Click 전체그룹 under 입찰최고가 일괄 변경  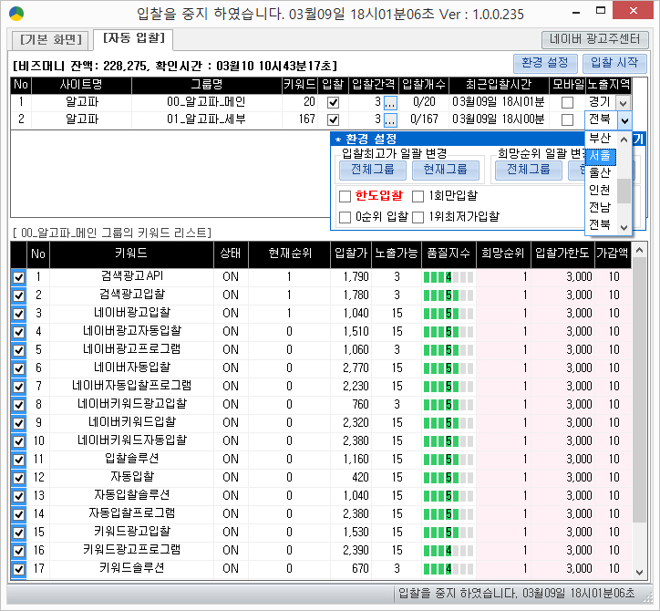(x=373, y=171)
